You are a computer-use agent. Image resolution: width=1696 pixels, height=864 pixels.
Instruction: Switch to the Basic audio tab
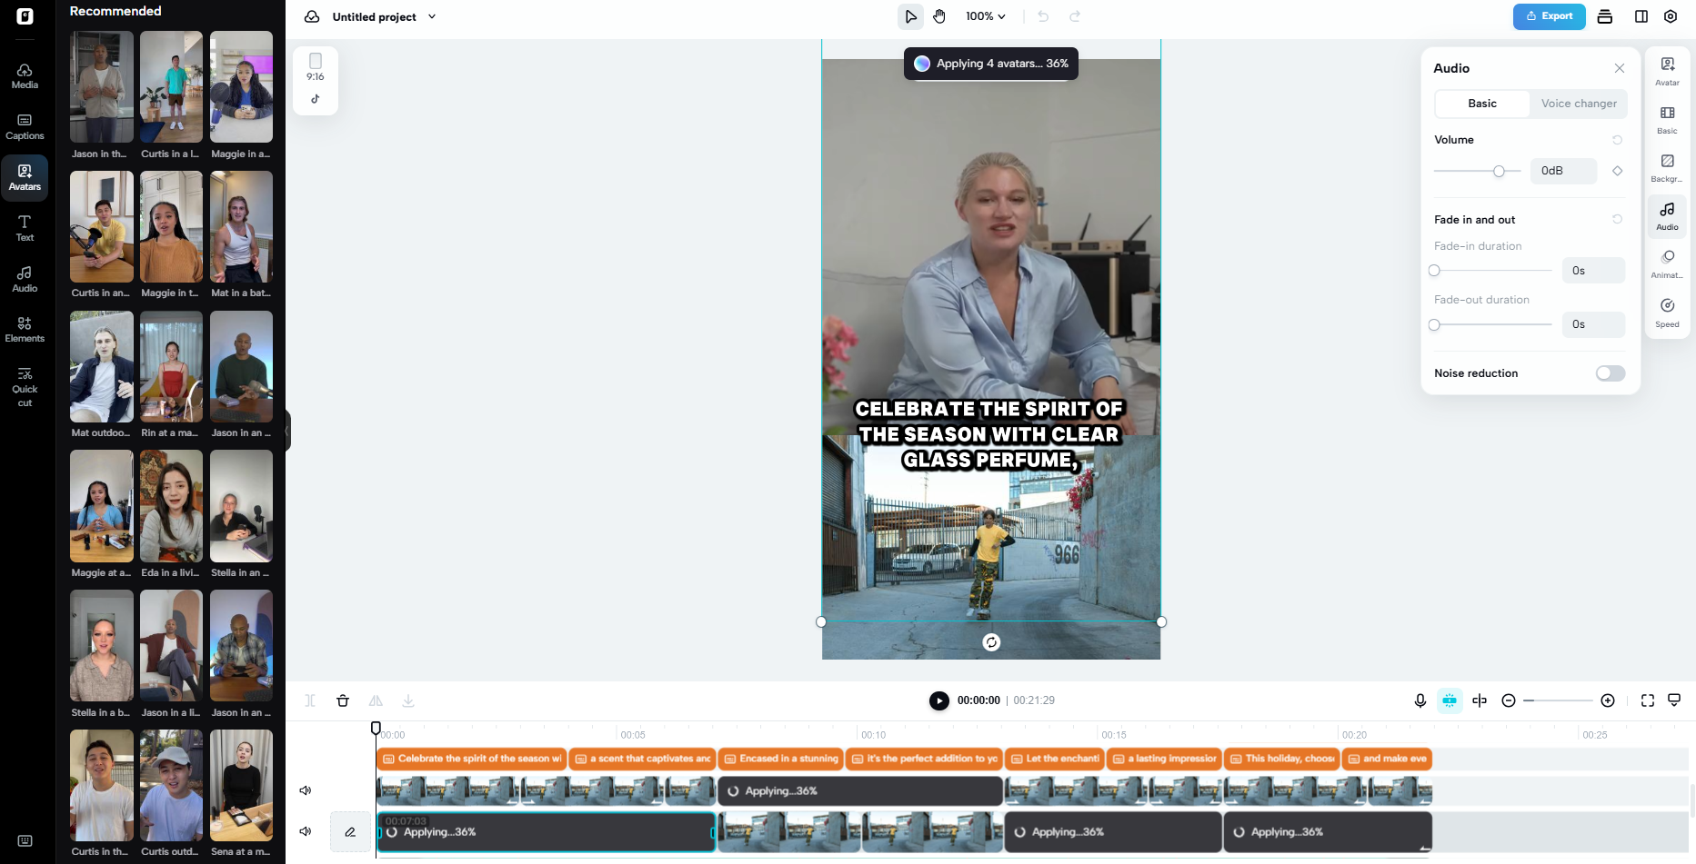tap(1482, 104)
